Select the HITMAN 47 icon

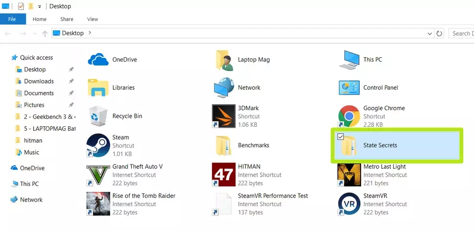224,175
